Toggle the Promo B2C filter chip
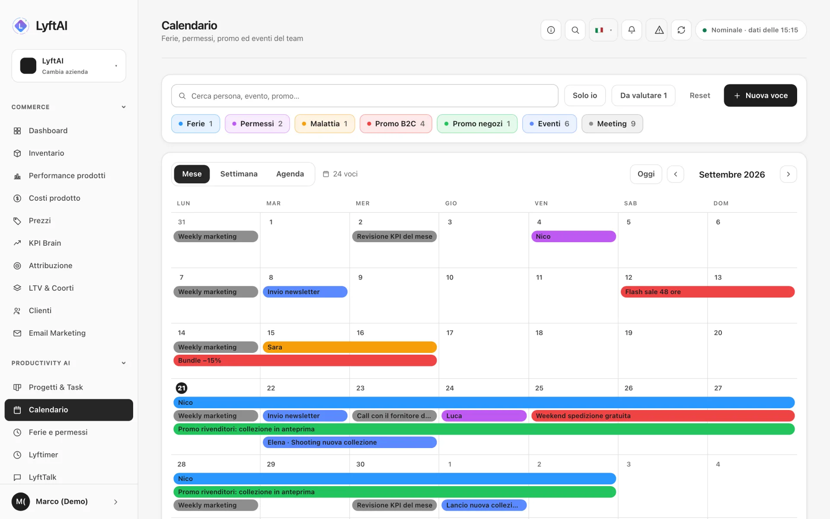Viewport: 830px width, 519px height. 396,124
